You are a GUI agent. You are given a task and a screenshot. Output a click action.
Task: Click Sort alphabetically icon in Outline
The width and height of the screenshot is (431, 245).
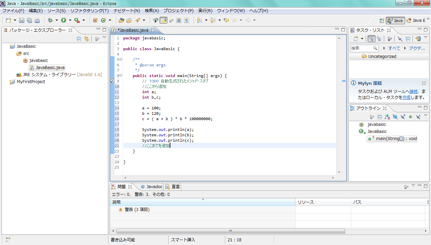coord(388,117)
